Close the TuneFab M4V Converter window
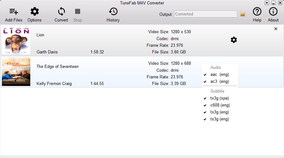Viewport: 284px width, 158px height. [280, 3]
